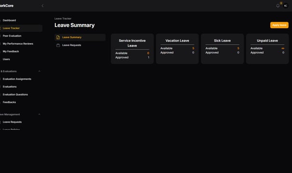Select the Vacation Leave card title

point(177,40)
